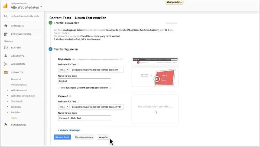Click the Verwerfen button
260x147 pixels.
coord(103,137)
